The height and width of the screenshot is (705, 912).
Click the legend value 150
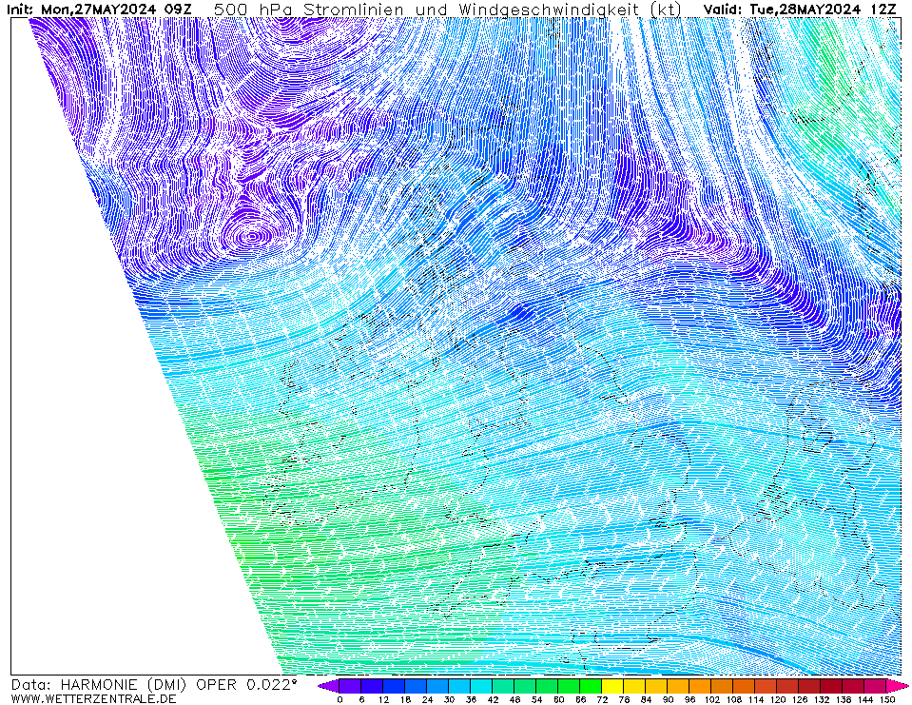(886, 699)
